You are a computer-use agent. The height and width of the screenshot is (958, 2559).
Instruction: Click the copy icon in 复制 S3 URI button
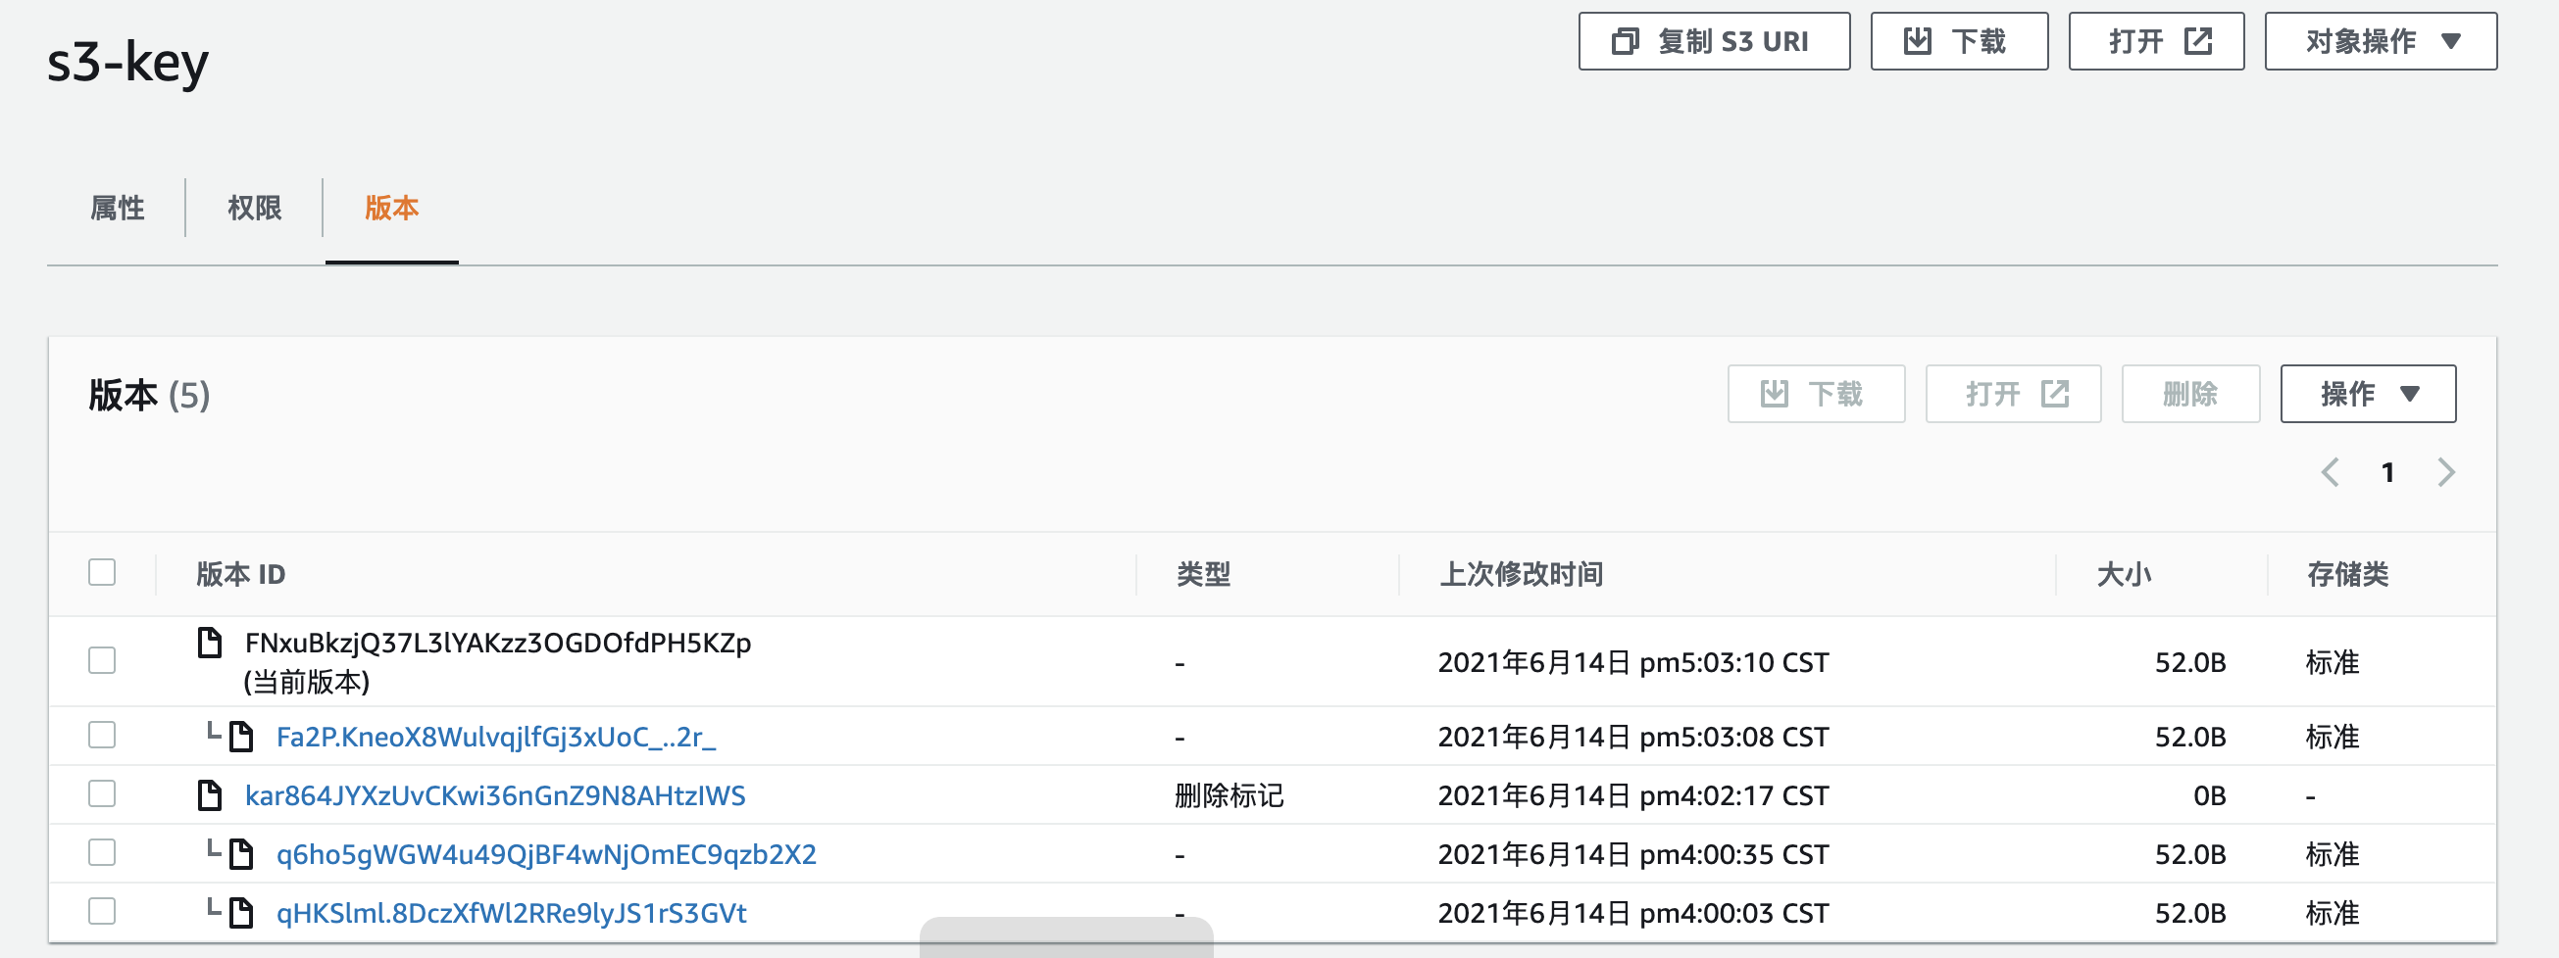1625,42
